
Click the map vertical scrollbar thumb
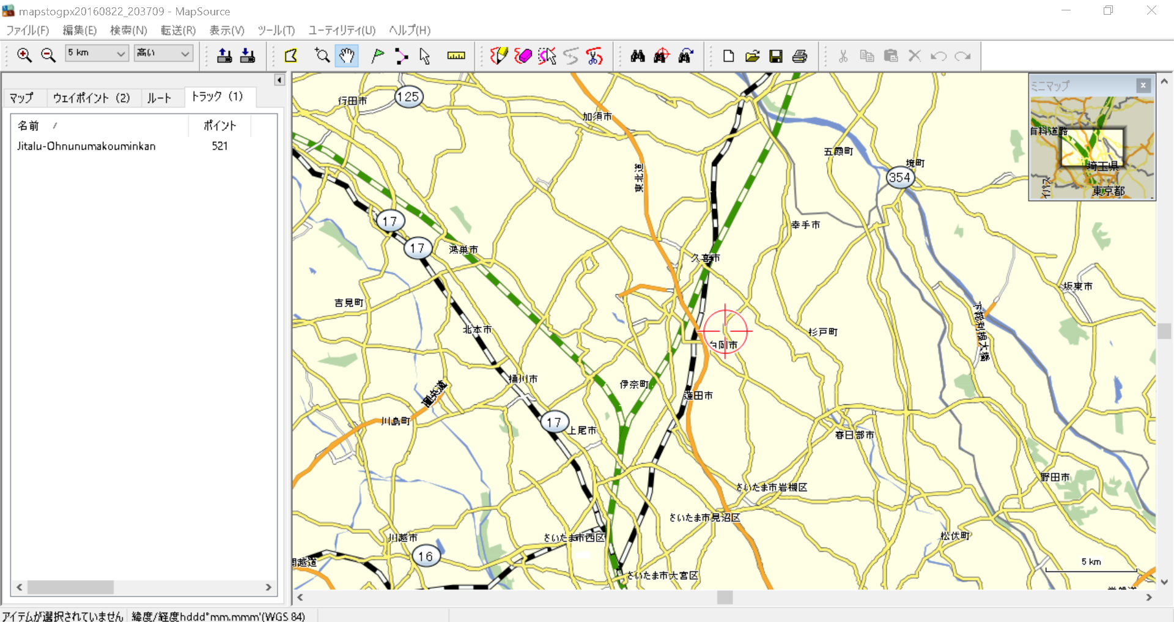tap(1164, 331)
